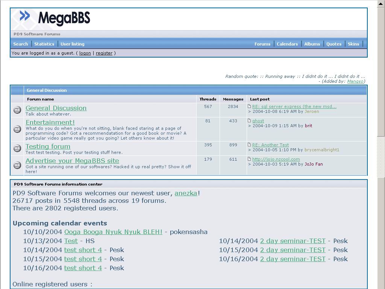Click the 567 threads count for General Discussion

208,106
